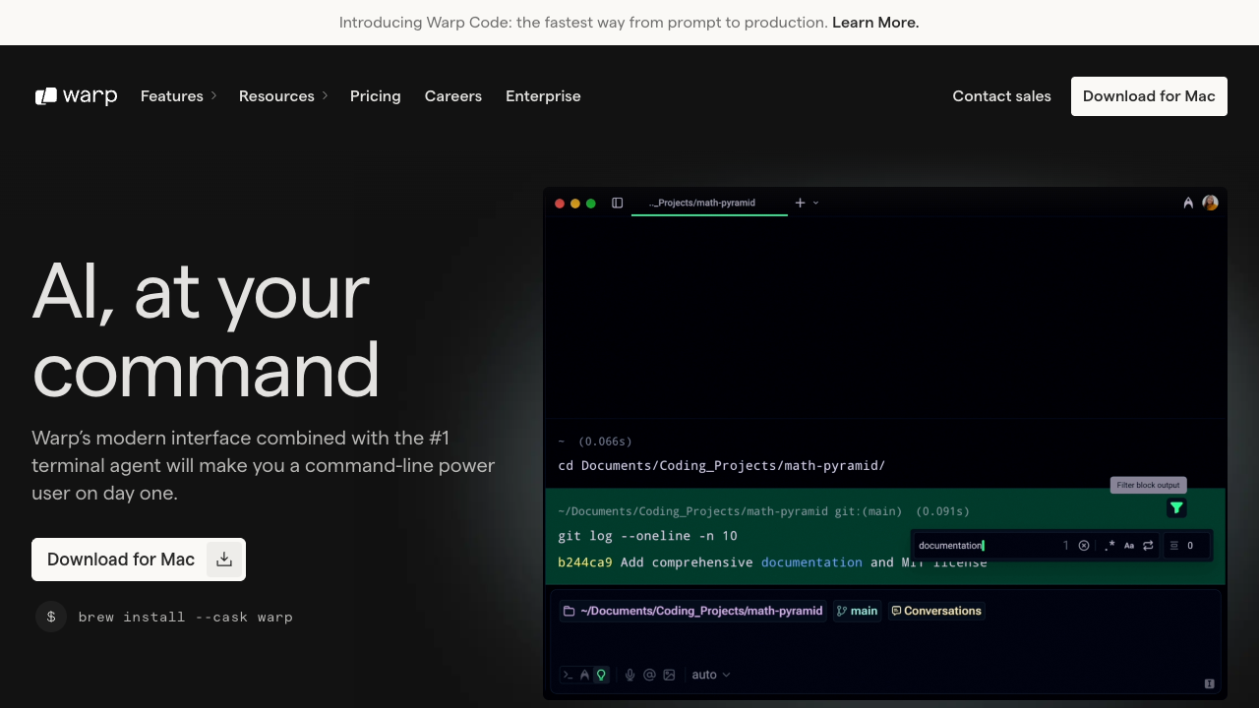Image resolution: width=1259 pixels, height=708 pixels.
Task: Click the attach image icon in terminal
Action: (669, 675)
